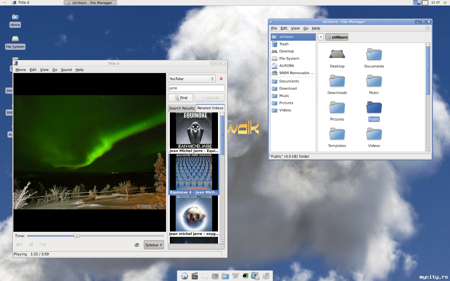Viewport: 450px width, 281px height.
Task: Go to File System in File Manager sidebar
Action: coord(293,59)
